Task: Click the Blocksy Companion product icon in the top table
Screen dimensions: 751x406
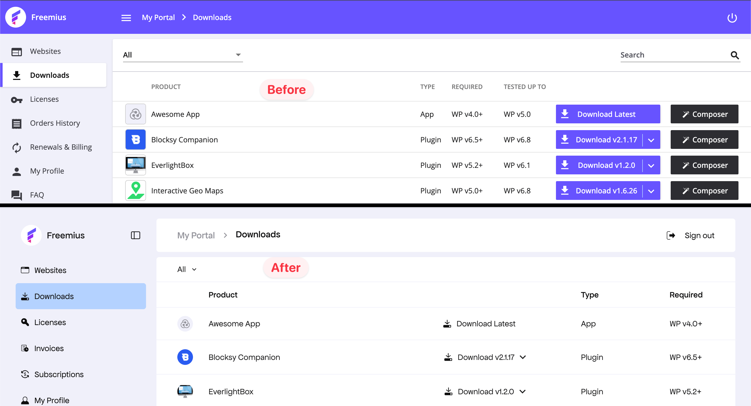Action: coord(135,140)
